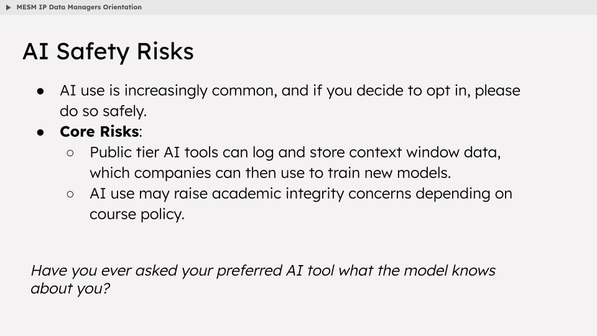Image resolution: width=597 pixels, height=336 pixels.
Task: Click the line 'AI use is increasingly common'
Action: [x=290, y=91]
